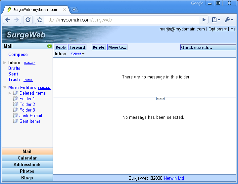The width and height of the screenshot is (238, 184).
Task: Click the pane splitter handle between the panes
Action: [161, 98]
